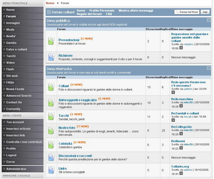Open Profilo Personale in forum menu

102,11
